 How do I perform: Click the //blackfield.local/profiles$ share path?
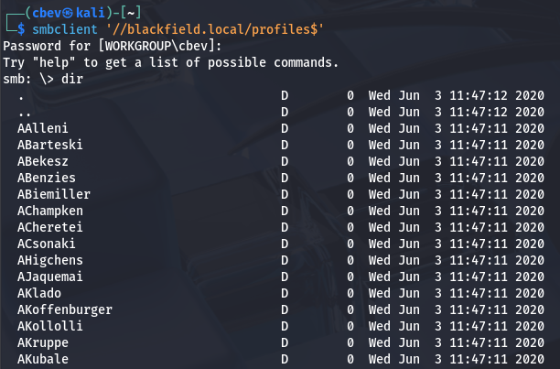211,29
